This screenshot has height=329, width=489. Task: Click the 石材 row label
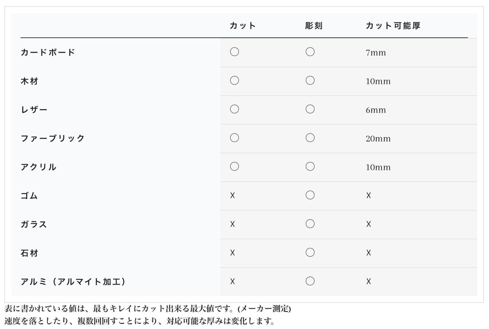pyautogui.click(x=29, y=253)
